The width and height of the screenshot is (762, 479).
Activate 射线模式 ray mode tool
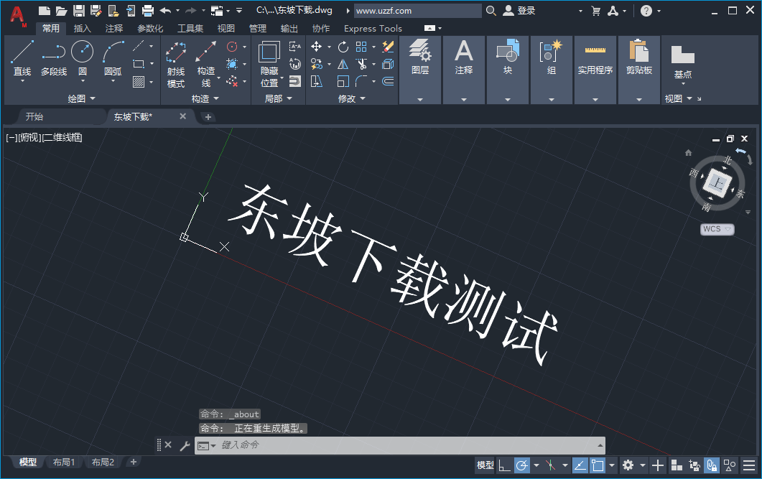click(x=175, y=64)
